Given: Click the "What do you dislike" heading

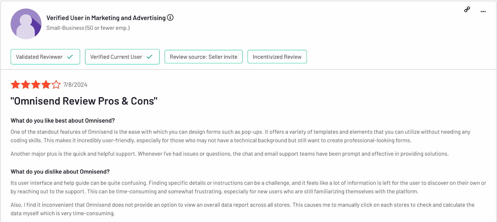Looking at the screenshot, I should click(60, 172).
